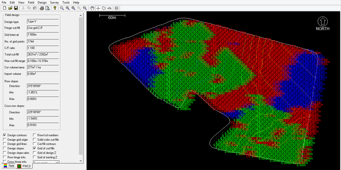The width and height of the screenshot is (341, 170).
Task: Disable the Grid of cut/fills checkbox
Action: (x=34, y=148)
